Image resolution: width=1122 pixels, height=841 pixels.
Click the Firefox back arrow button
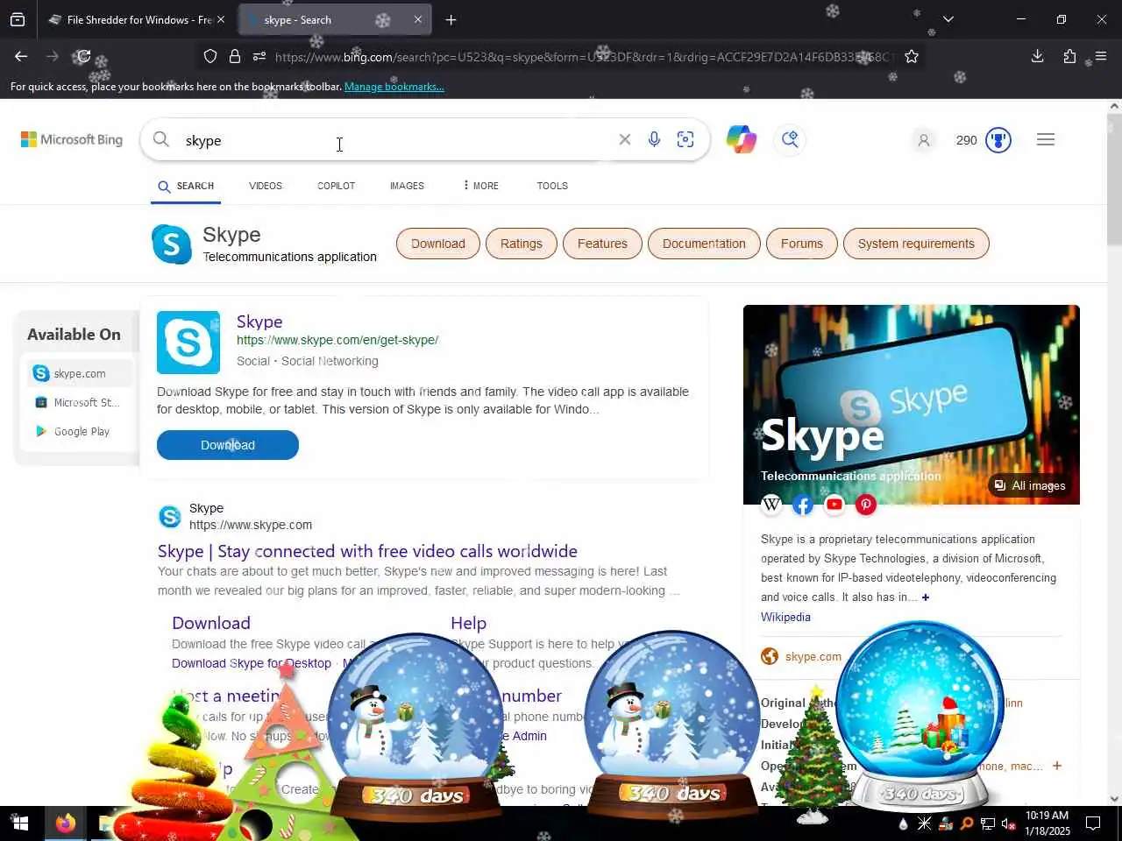(x=21, y=56)
